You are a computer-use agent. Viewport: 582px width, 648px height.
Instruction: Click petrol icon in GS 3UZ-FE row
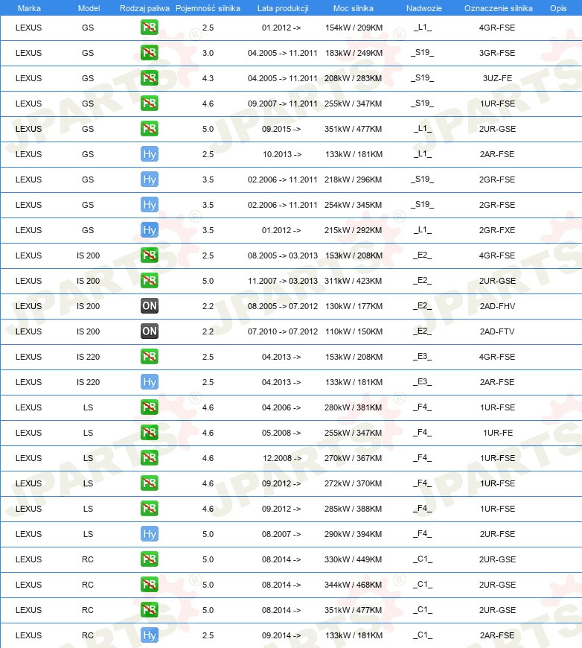pyautogui.click(x=149, y=78)
